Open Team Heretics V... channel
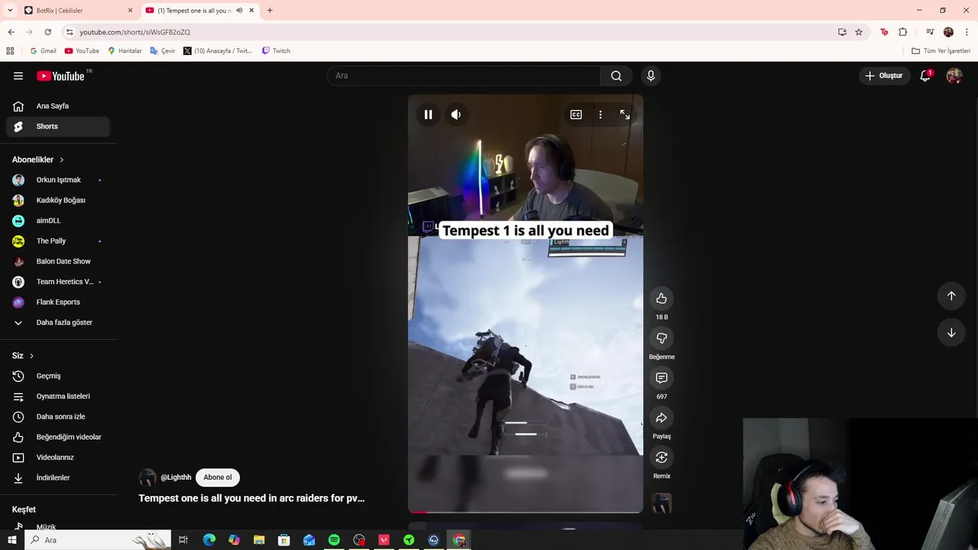The image size is (978, 550). pos(58,282)
